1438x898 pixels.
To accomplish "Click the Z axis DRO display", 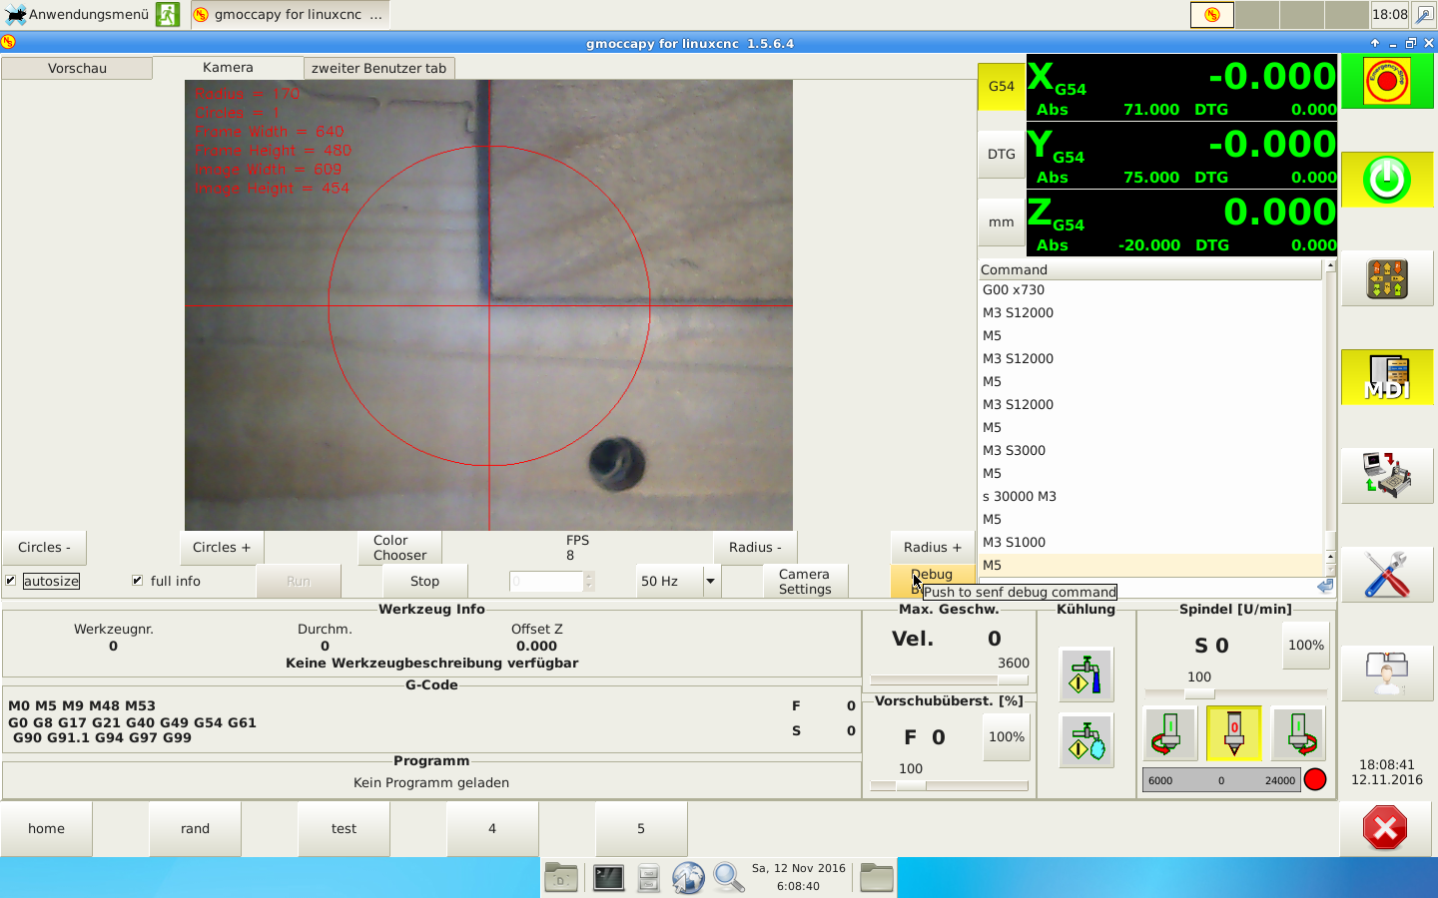I will coord(1182,224).
